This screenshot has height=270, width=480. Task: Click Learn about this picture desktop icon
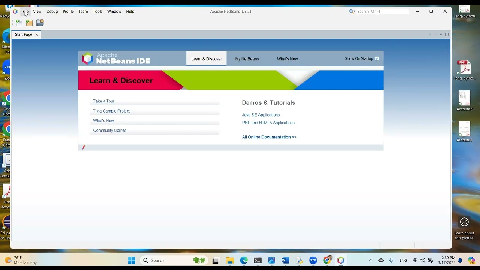coord(464,228)
